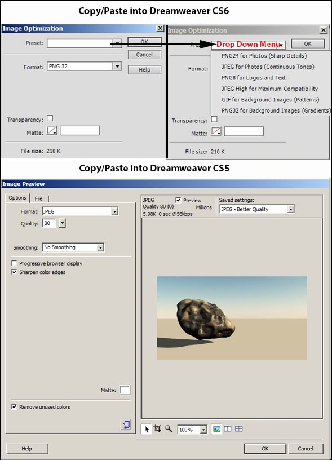Choose JPEG High for Maximum Compatibility
This screenshot has width=332, height=460.
pyautogui.click(x=269, y=89)
